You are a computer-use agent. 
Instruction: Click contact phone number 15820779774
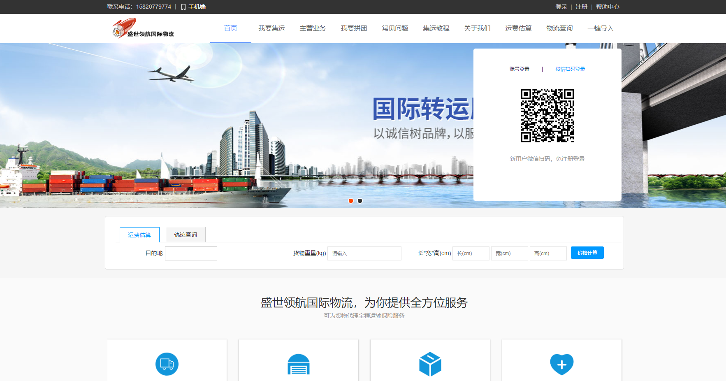coord(153,7)
